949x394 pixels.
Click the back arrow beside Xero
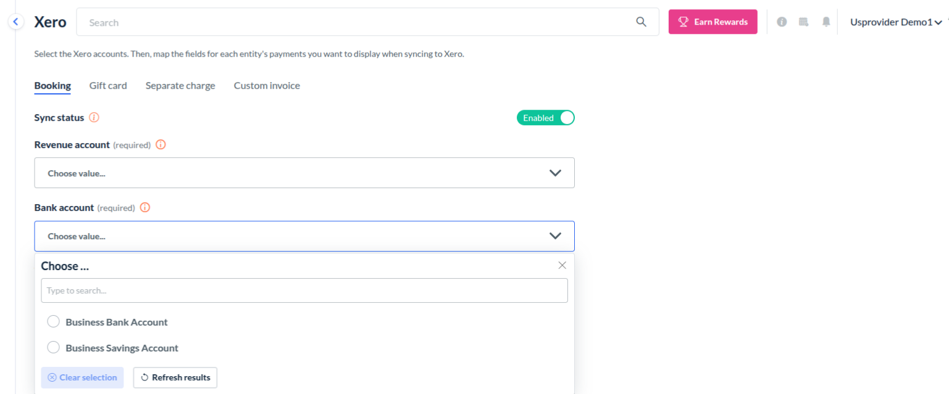pyautogui.click(x=16, y=22)
